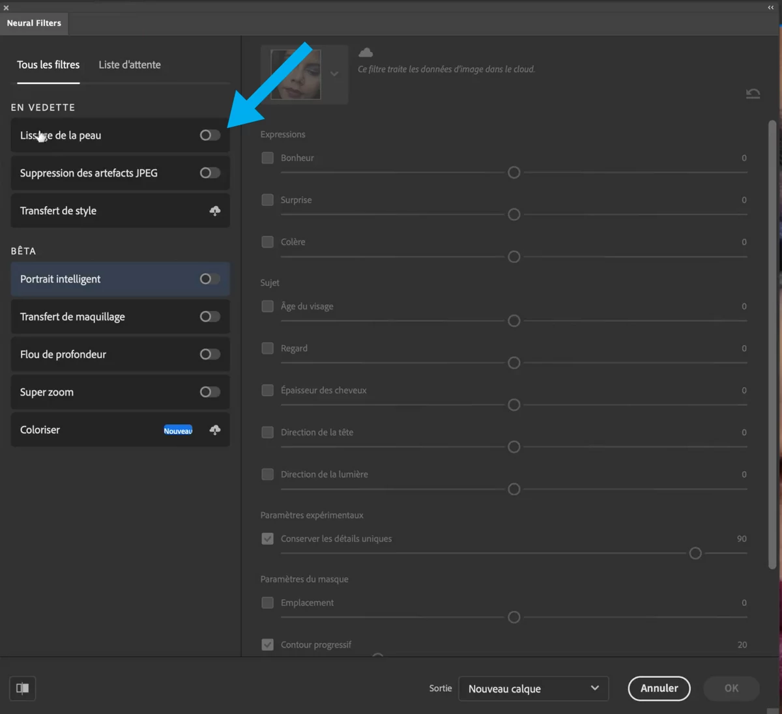Viewport: 782px width, 714px height.
Task: Select the Neural Filters panel tab
Action: click(34, 23)
